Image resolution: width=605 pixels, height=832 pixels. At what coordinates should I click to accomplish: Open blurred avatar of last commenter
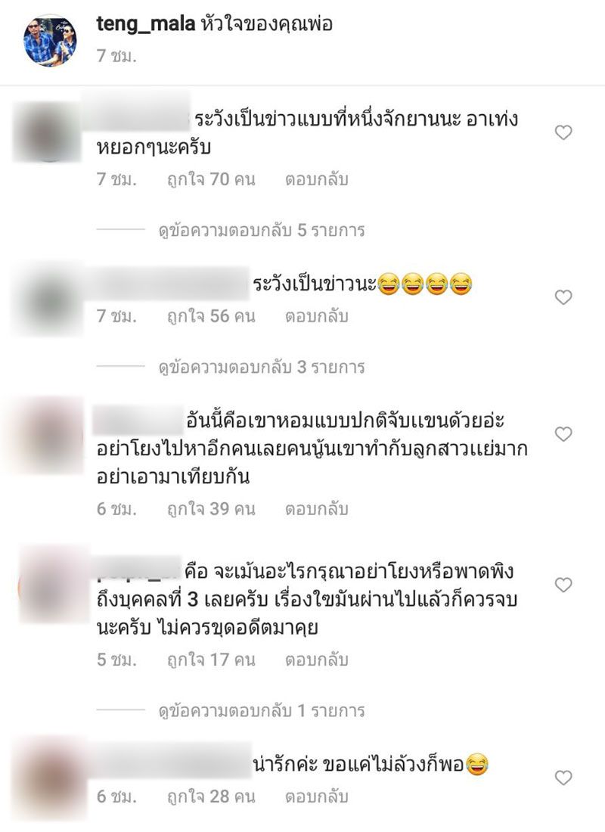(x=51, y=778)
